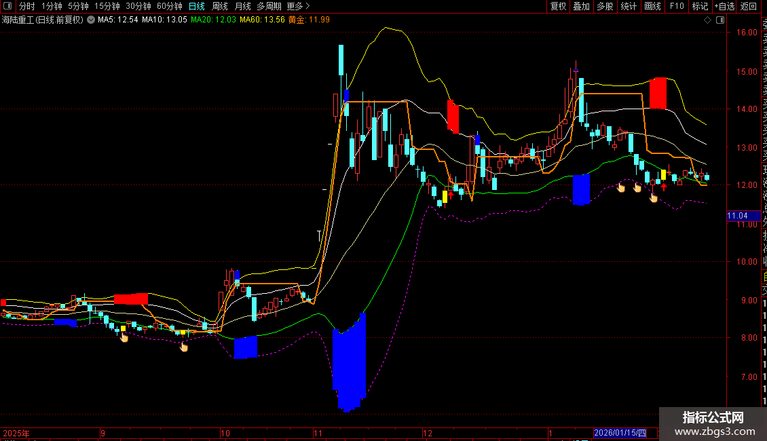Expand the 更多 periods menu
Image resolution: width=767 pixels, height=441 pixels.
[299, 6]
